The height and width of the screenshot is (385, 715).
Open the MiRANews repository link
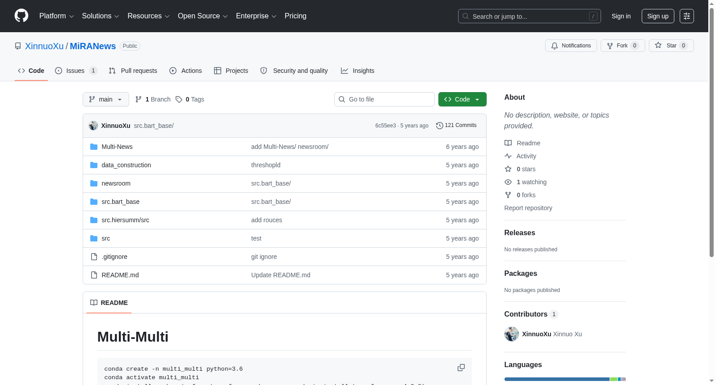[x=93, y=46]
